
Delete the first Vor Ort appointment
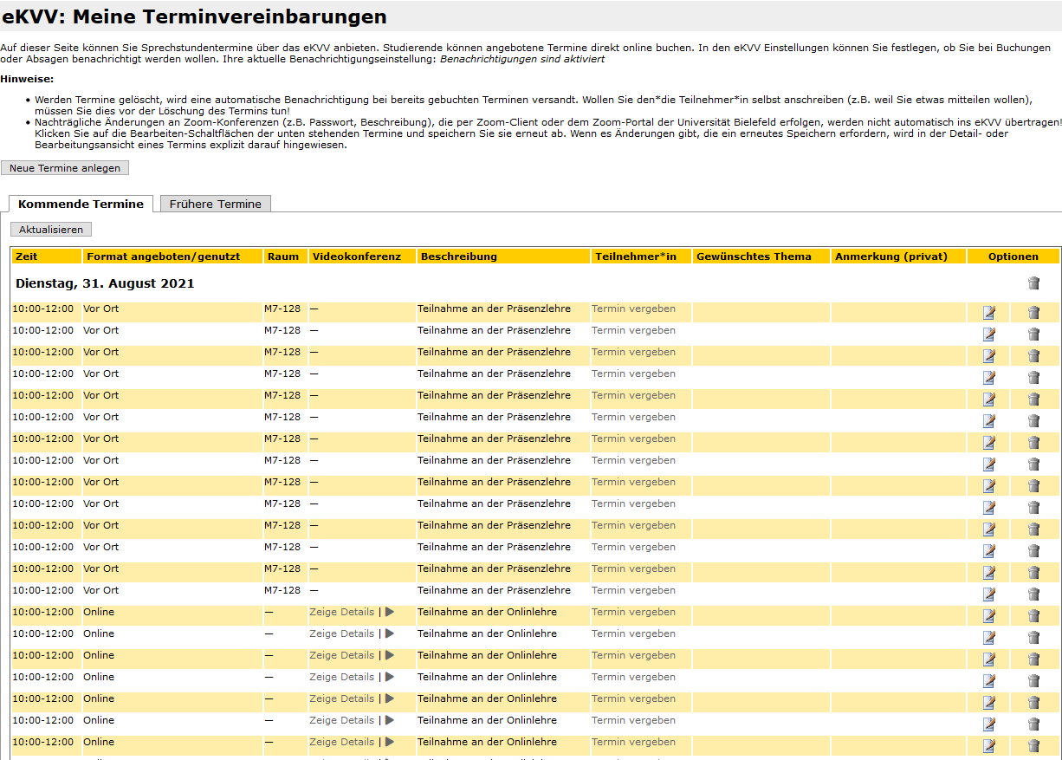click(x=1033, y=312)
